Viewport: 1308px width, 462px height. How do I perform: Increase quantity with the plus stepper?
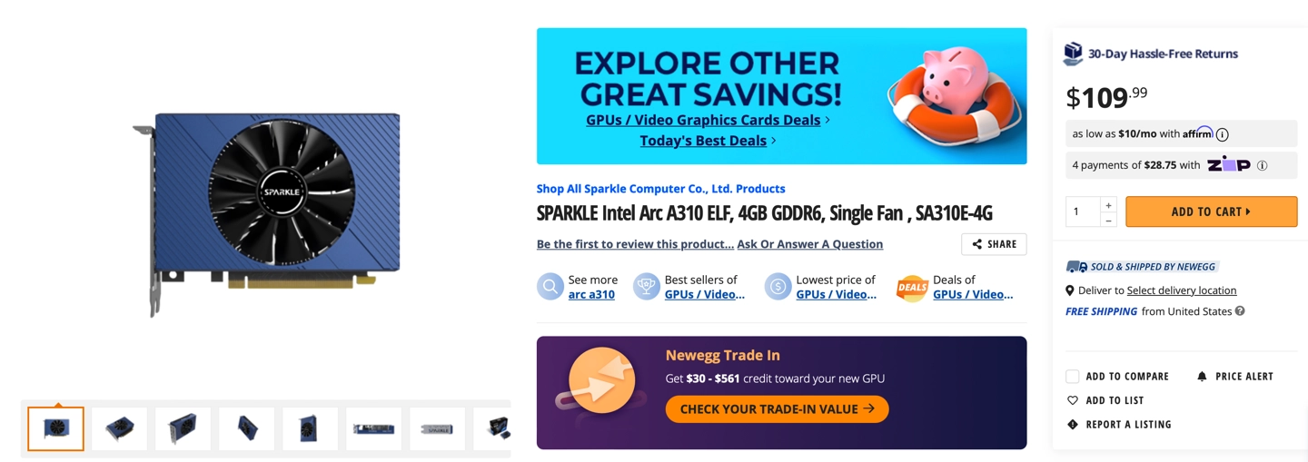click(1108, 205)
